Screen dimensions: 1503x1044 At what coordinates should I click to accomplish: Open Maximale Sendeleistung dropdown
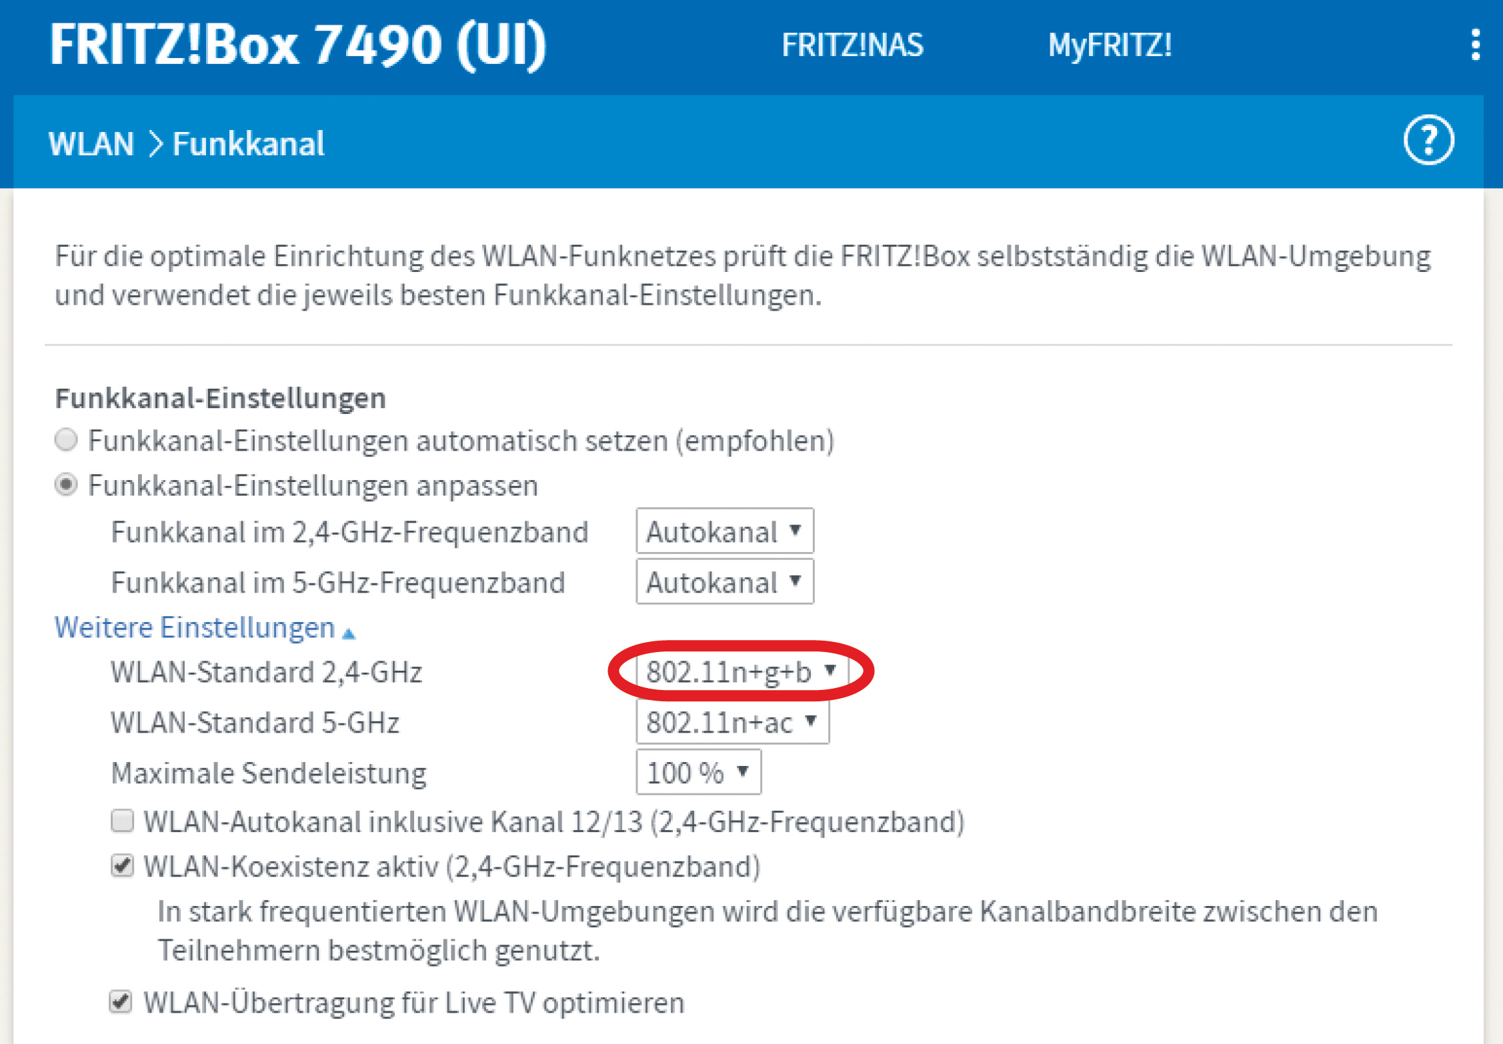coord(698,773)
